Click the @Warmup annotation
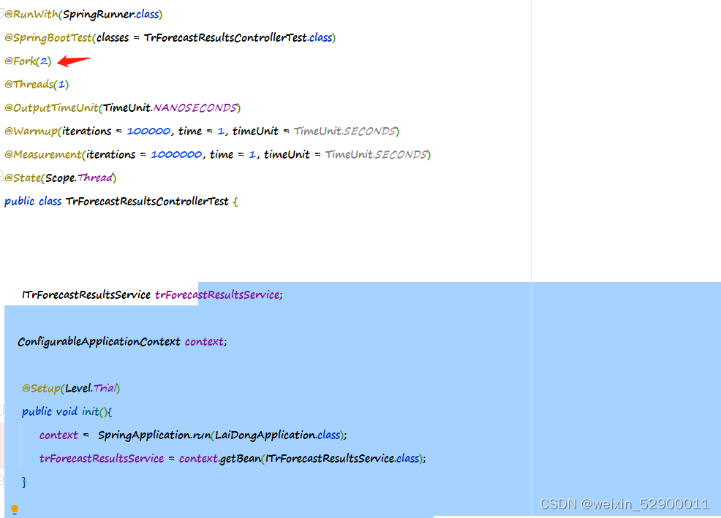The height and width of the screenshot is (518, 721). coord(31,131)
